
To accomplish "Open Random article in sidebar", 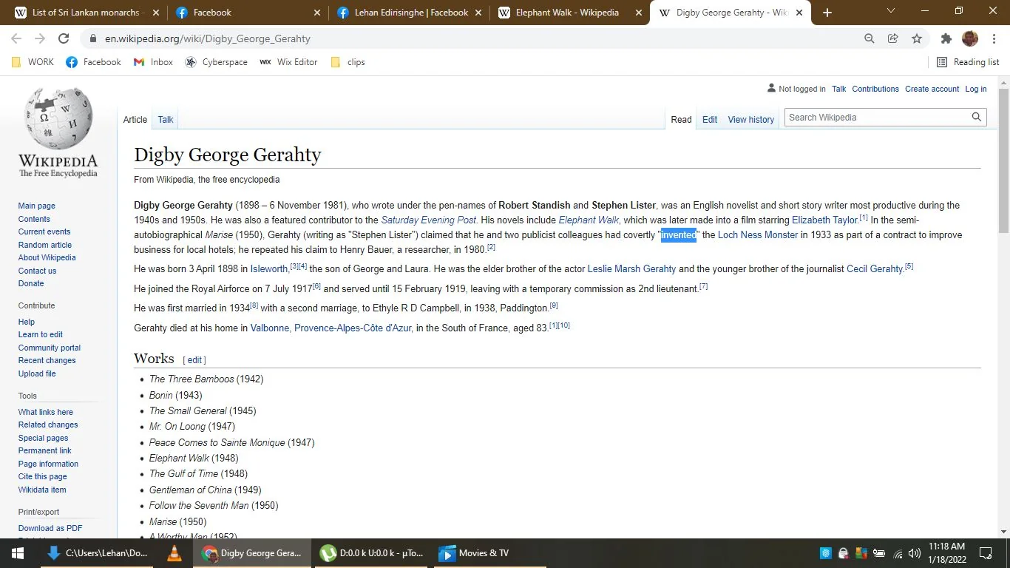I will (x=45, y=245).
